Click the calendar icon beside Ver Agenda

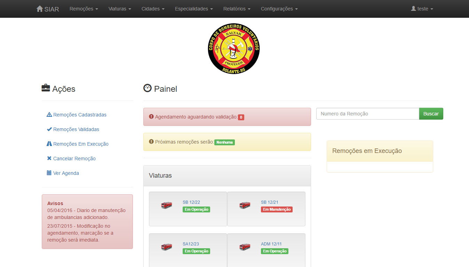[49, 173]
